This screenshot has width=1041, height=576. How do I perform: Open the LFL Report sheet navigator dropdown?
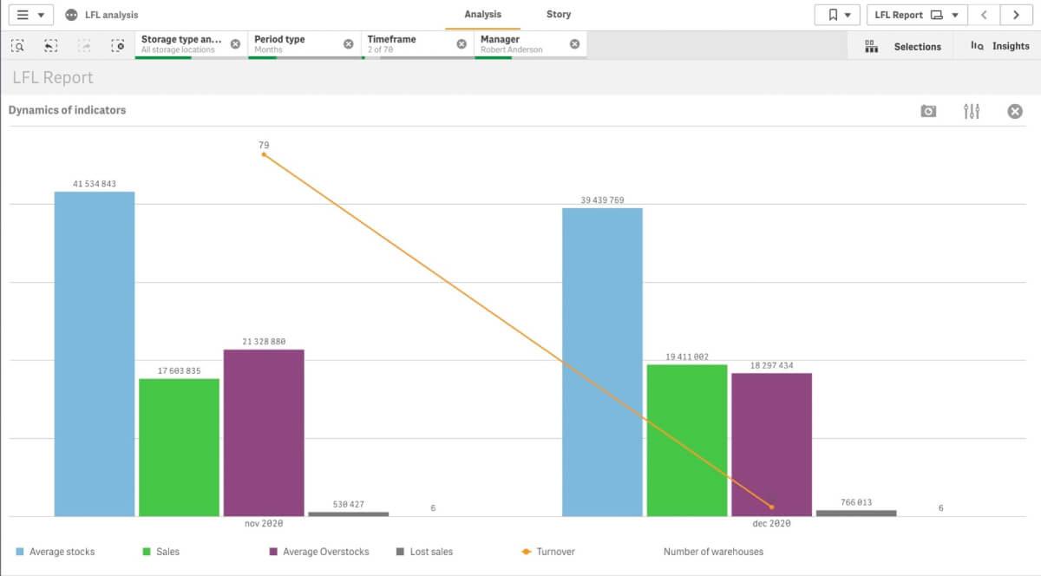point(917,14)
